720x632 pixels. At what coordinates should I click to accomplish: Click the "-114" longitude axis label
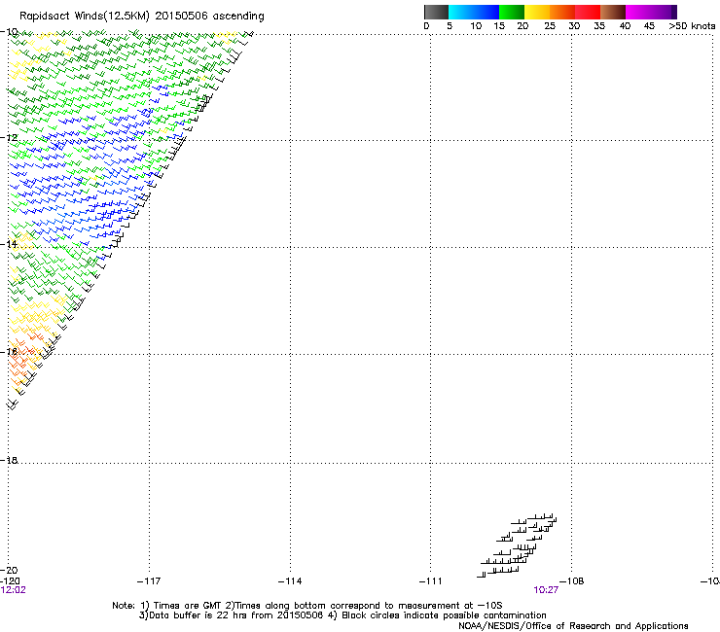tap(290, 581)
